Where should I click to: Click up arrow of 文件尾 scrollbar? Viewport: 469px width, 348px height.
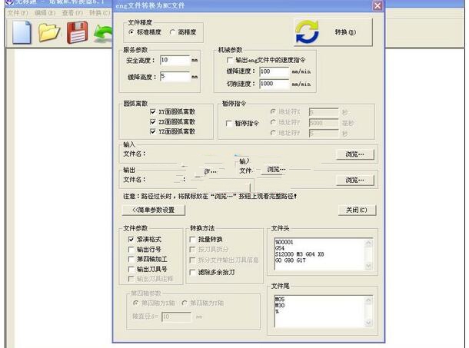point(368,300)
